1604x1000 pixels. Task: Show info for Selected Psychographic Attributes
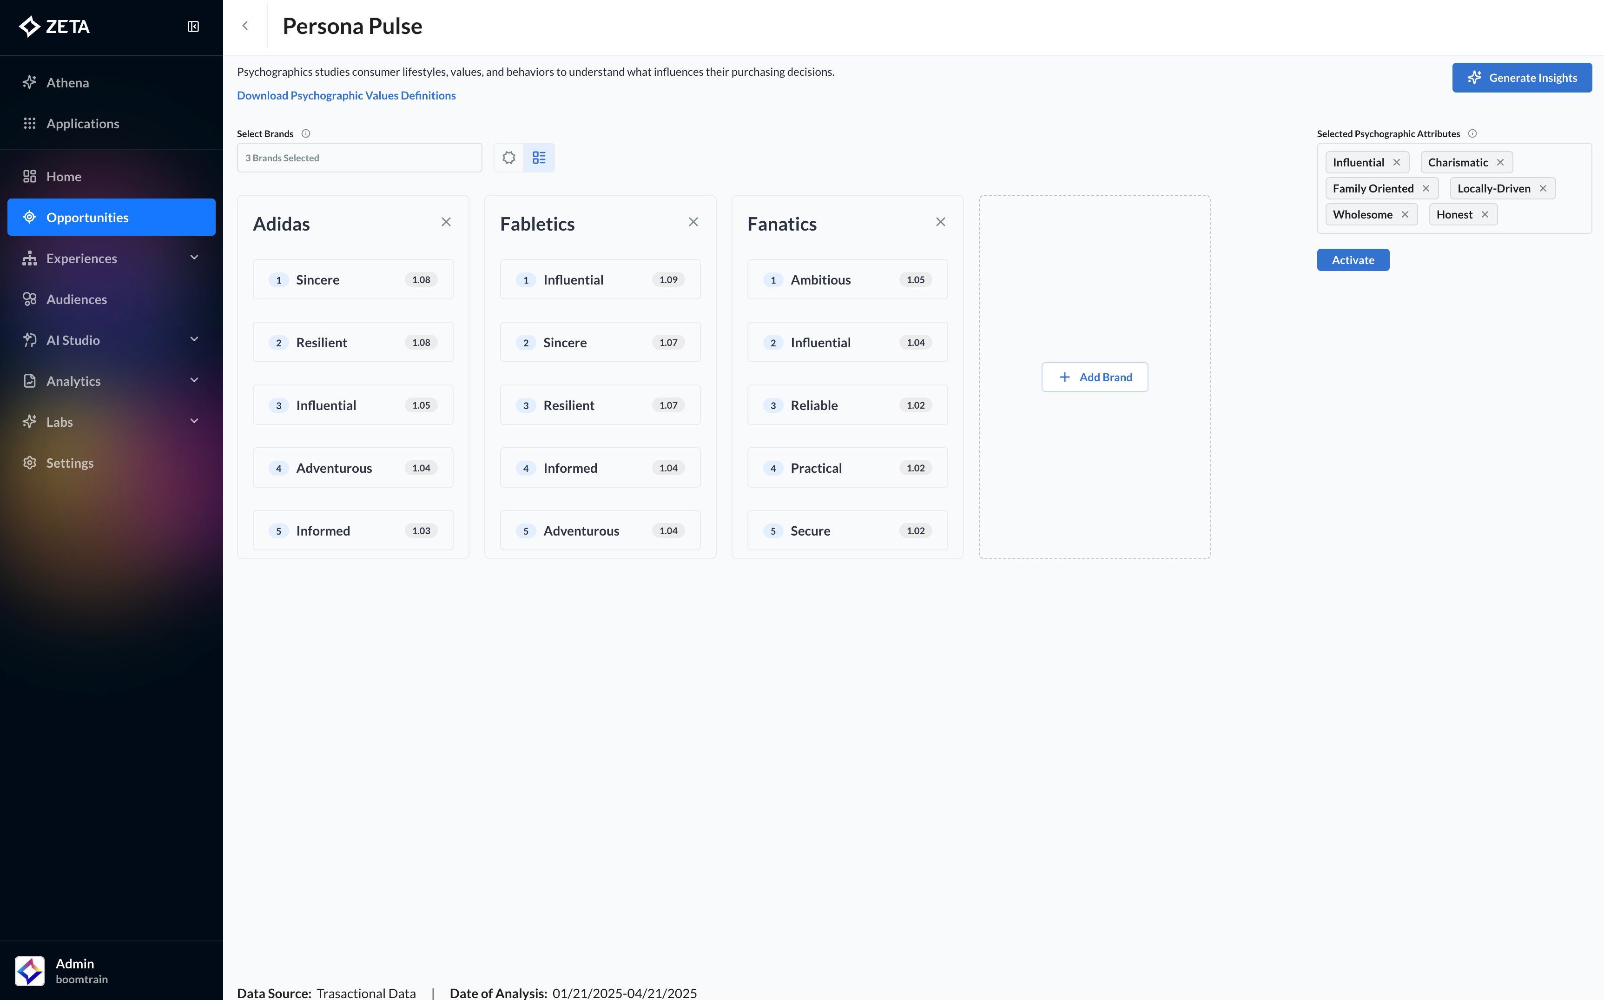(1472, 133)
